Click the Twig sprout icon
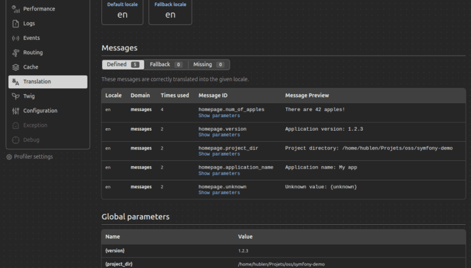The width and height of the screenshot is (471, 268). [x=16, y=96]
